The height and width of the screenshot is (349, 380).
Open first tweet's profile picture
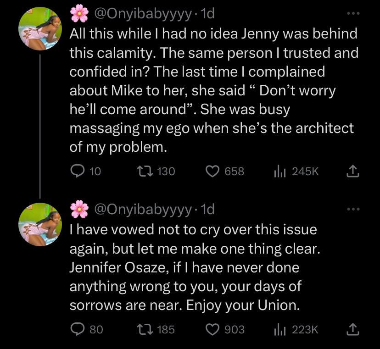pos(40,28)
